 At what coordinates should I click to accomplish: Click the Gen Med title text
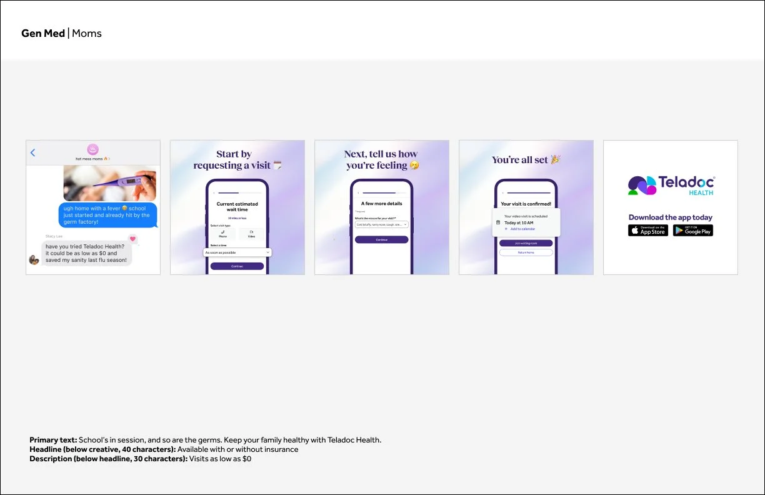click(x=43, y=34)
